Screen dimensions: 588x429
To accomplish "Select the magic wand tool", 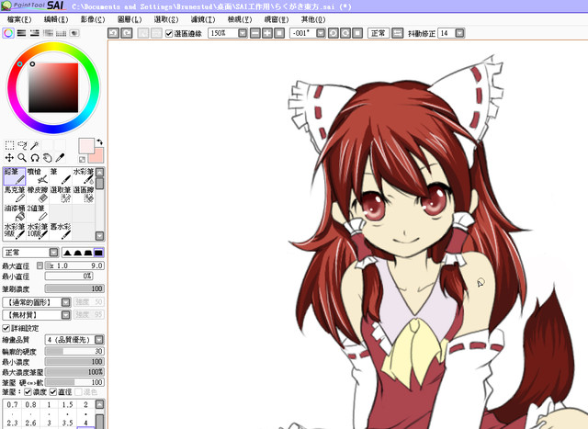I will tap(35, 145).
